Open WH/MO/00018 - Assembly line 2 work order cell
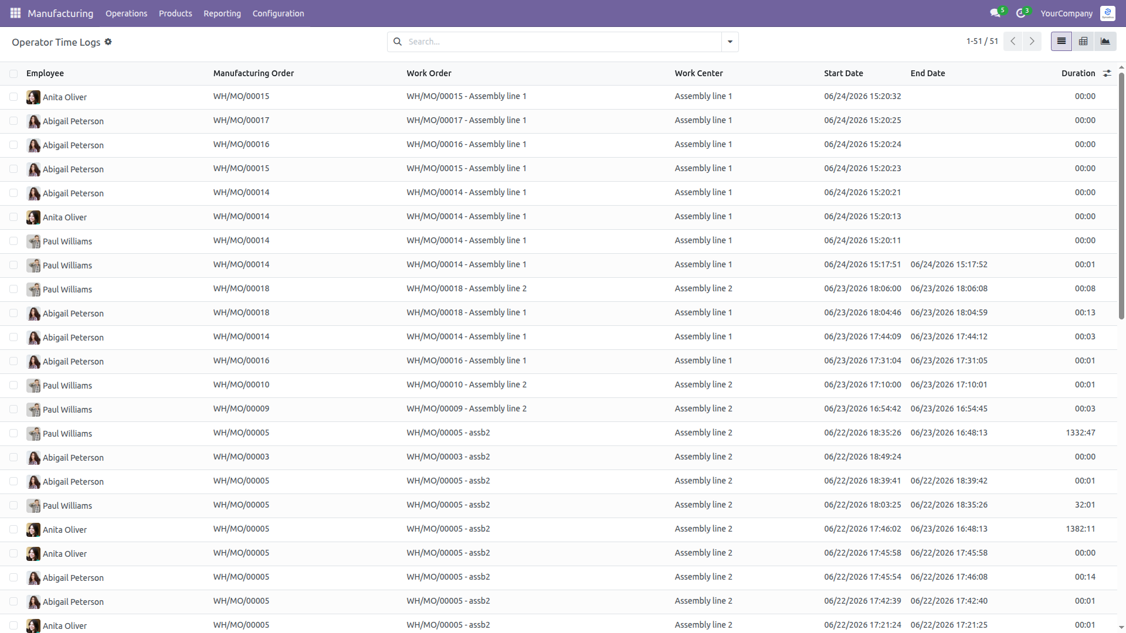This screenshot has width=1126, height=633. (x=466, y=288)
